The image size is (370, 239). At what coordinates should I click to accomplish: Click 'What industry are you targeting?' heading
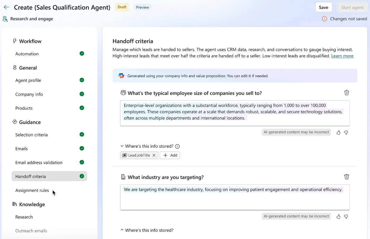166,177
